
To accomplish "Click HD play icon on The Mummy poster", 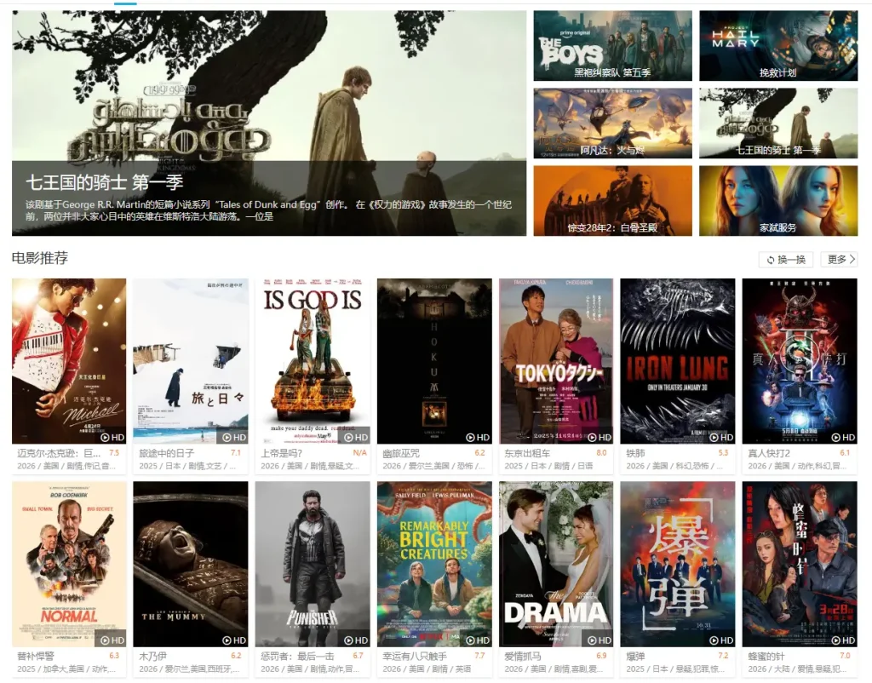I will 233,640.
